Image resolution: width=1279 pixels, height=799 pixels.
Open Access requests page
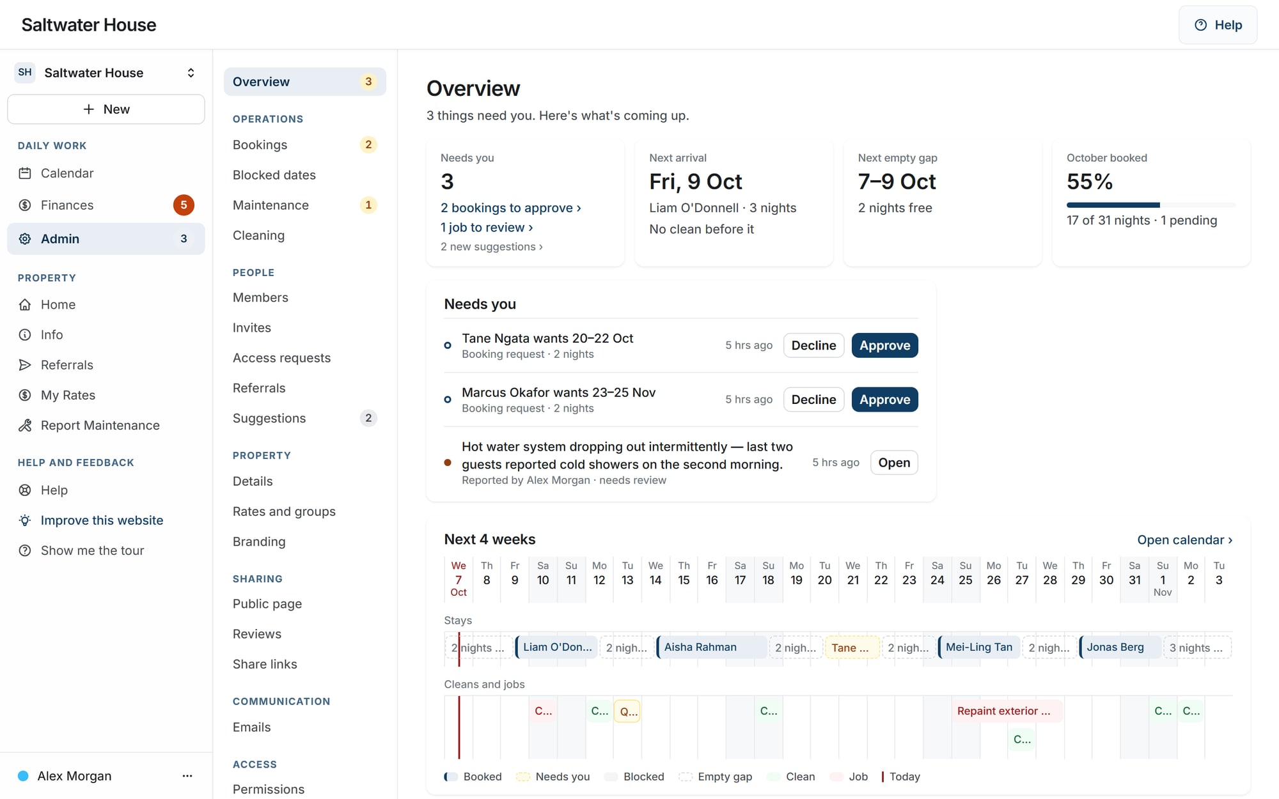[305, 358]
